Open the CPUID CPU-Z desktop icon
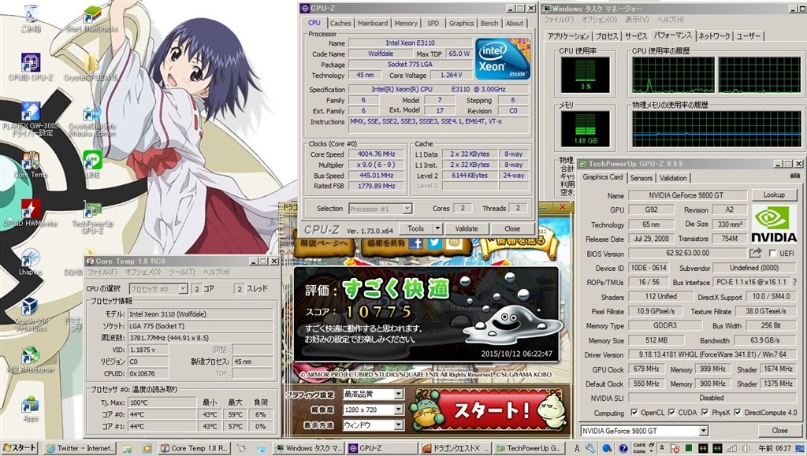 tap(31, 66)
